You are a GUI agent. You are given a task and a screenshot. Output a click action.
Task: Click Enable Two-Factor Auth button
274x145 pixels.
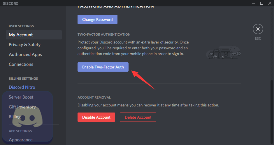(x=103, y=67)
